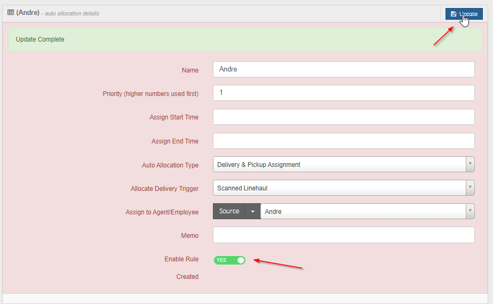Click the Name label
Image resolution: width=493 pixels, height=304 pixels.
coord(190,70)
